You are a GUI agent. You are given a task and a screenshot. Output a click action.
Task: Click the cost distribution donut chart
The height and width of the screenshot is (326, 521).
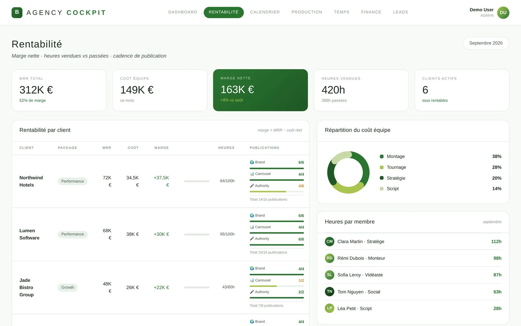click(x=348, y=172)
